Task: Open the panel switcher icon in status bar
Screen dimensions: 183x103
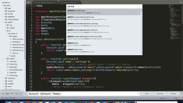Action: (3, 98)
